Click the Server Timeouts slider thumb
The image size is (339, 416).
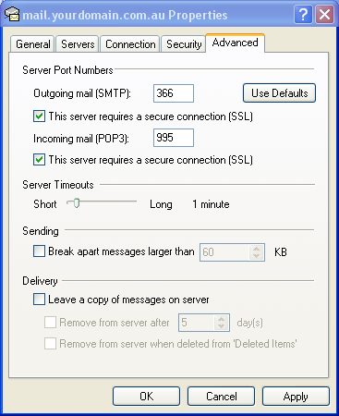[77, 203]
